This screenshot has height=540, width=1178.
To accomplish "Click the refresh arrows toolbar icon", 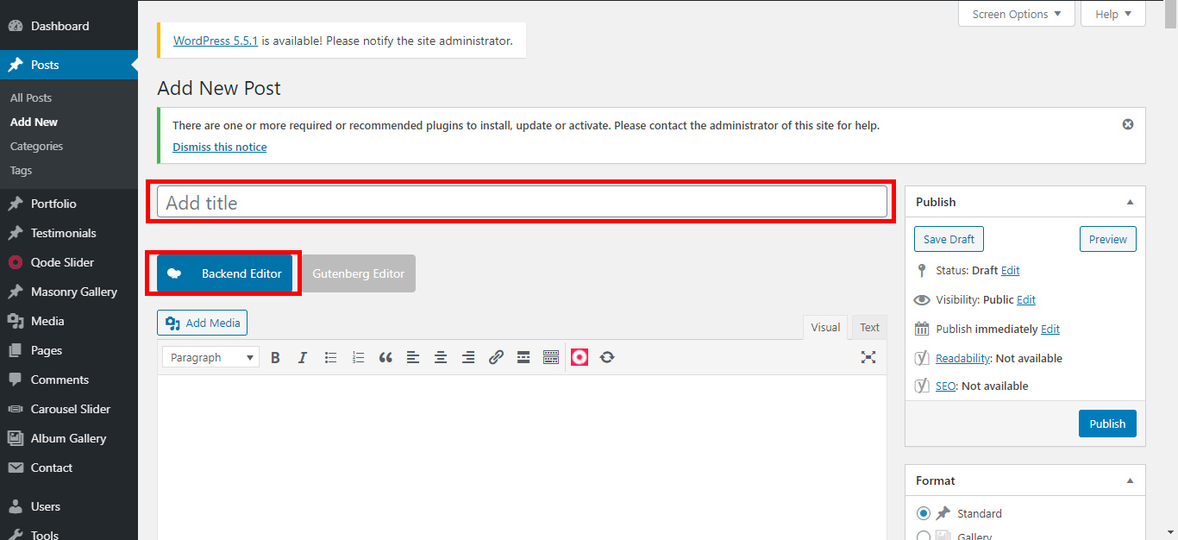I will tap(607, 357).
